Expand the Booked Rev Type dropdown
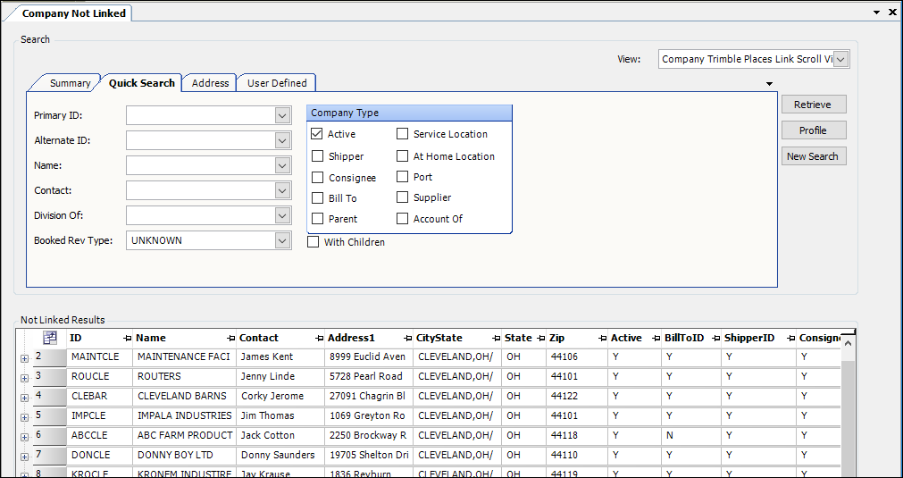The height and width of the screenshot is (478, 903). tap(282, 241)
